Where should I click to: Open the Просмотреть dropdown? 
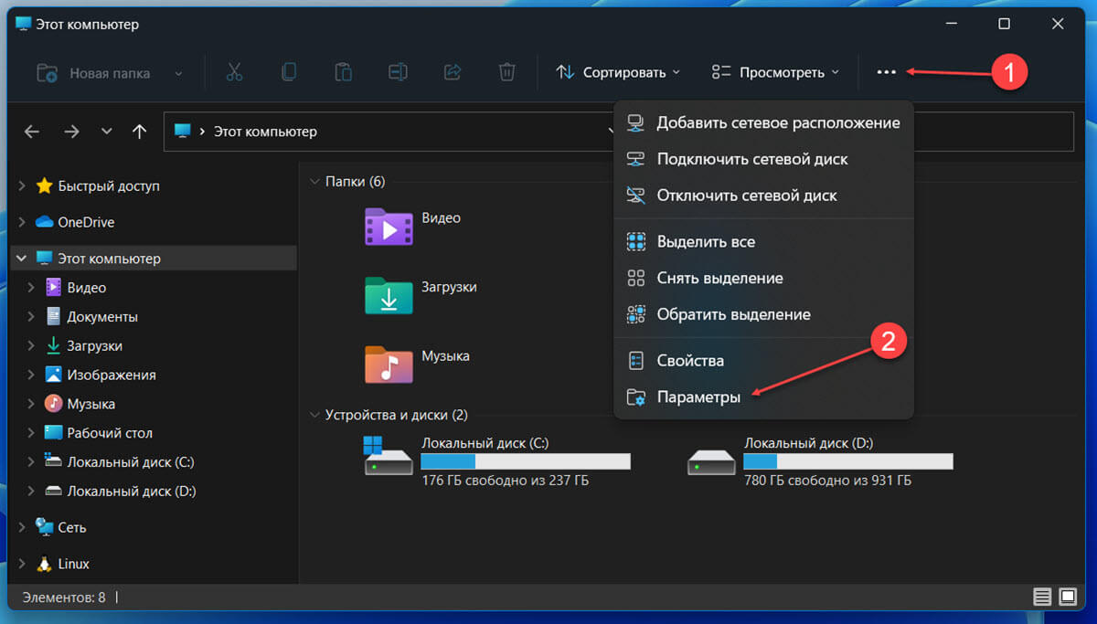pos(775,72)
